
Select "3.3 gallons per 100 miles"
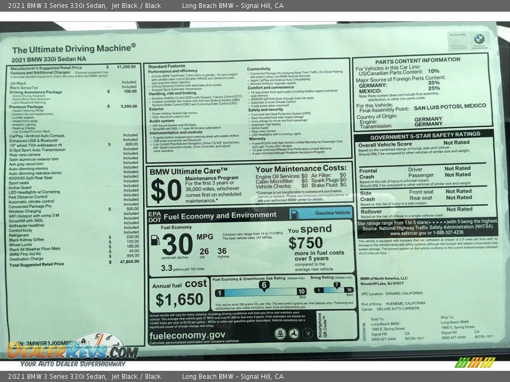click(182, 268)
